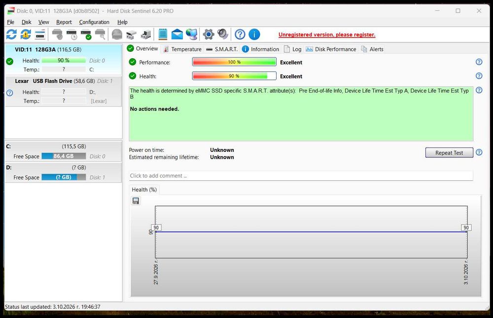Click the stacked disk list toolbar icon
This screenshot has height=318, width=493.
coord(40,35)
